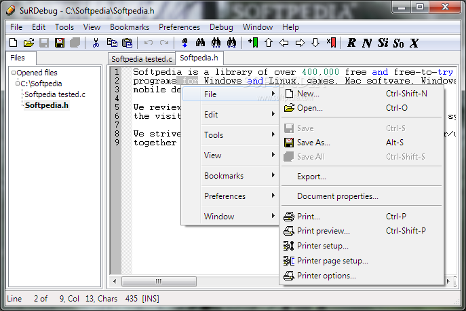Open the Preferences menu in the menu bar

[179, 27]
